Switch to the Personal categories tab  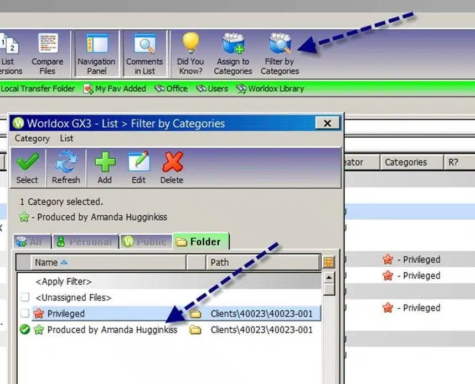[x=85, y=241]
